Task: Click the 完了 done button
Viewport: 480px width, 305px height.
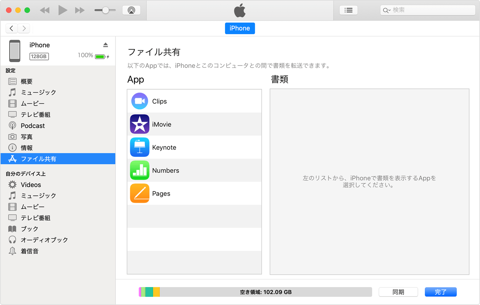Action: coord(441,292)
